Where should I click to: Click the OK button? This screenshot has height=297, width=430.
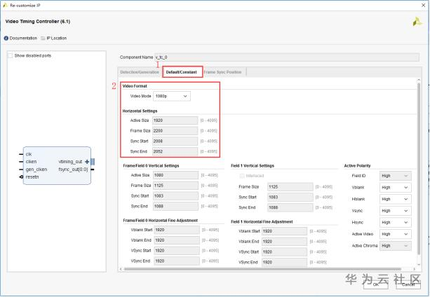[x=376, y=284]
